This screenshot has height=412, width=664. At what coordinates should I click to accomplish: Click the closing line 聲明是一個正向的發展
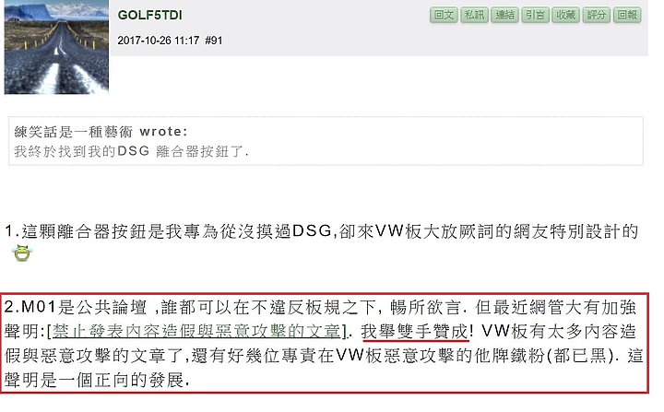coord(97,380)
